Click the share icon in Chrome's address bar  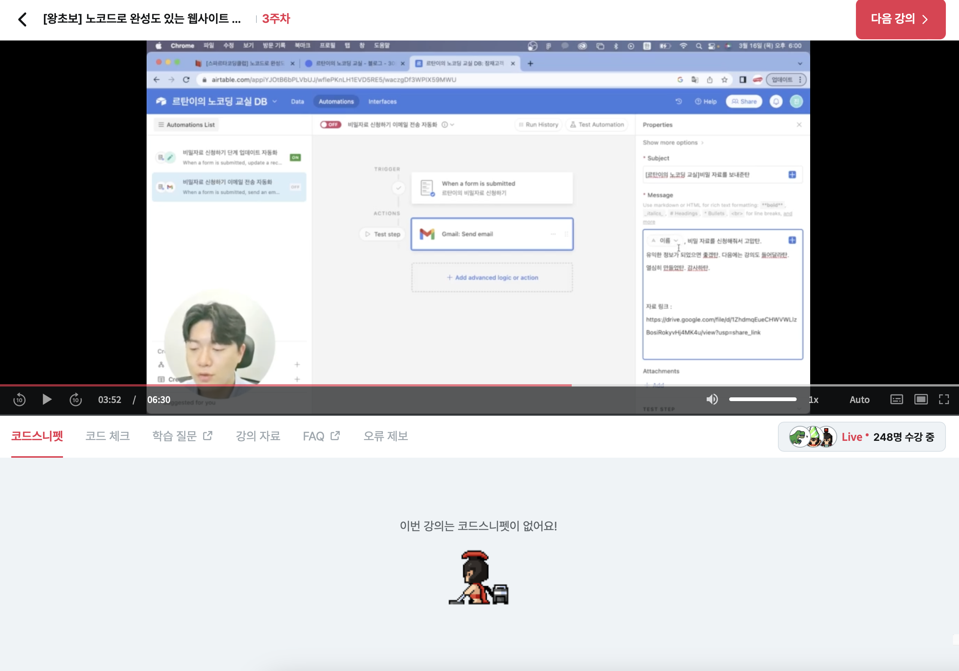click(x=709, y=80)
